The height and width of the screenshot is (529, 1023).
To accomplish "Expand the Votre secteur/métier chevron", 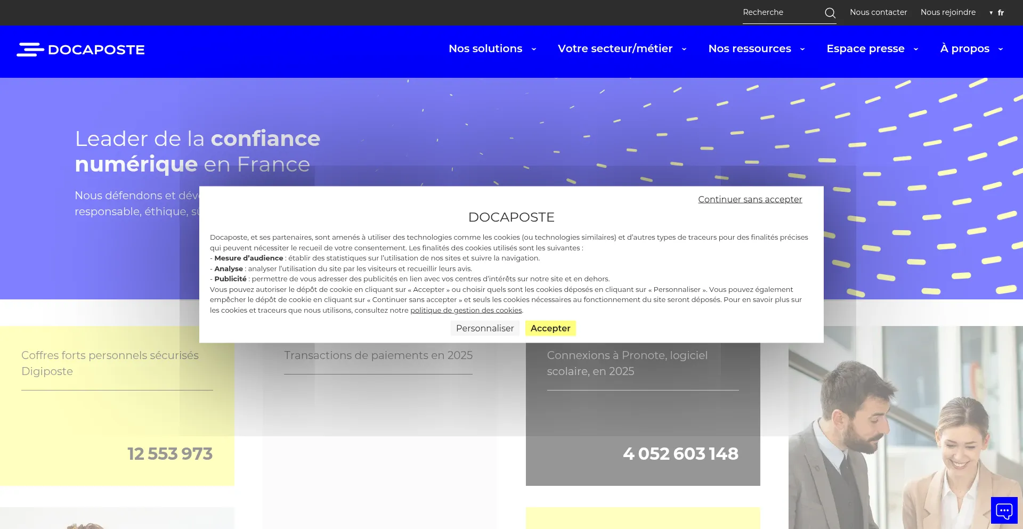I will (684, 49).
